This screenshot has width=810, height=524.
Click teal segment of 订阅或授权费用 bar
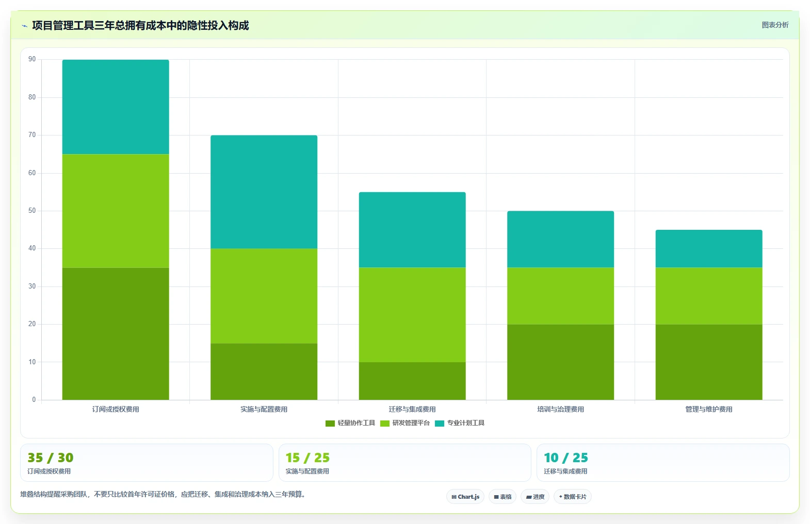pyautogui.click(x=116, y=107)
